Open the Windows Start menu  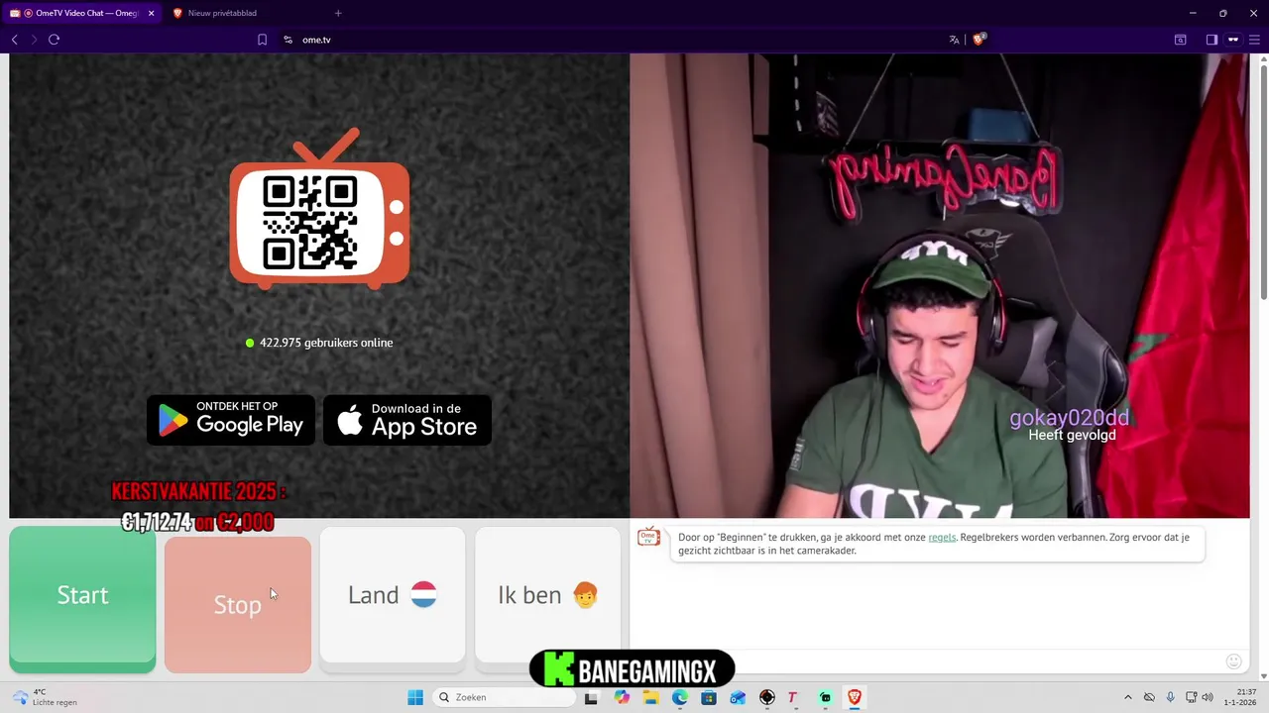415,697
